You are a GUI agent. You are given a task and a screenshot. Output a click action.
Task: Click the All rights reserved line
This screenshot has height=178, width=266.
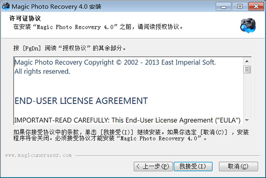tap(42, 72)
